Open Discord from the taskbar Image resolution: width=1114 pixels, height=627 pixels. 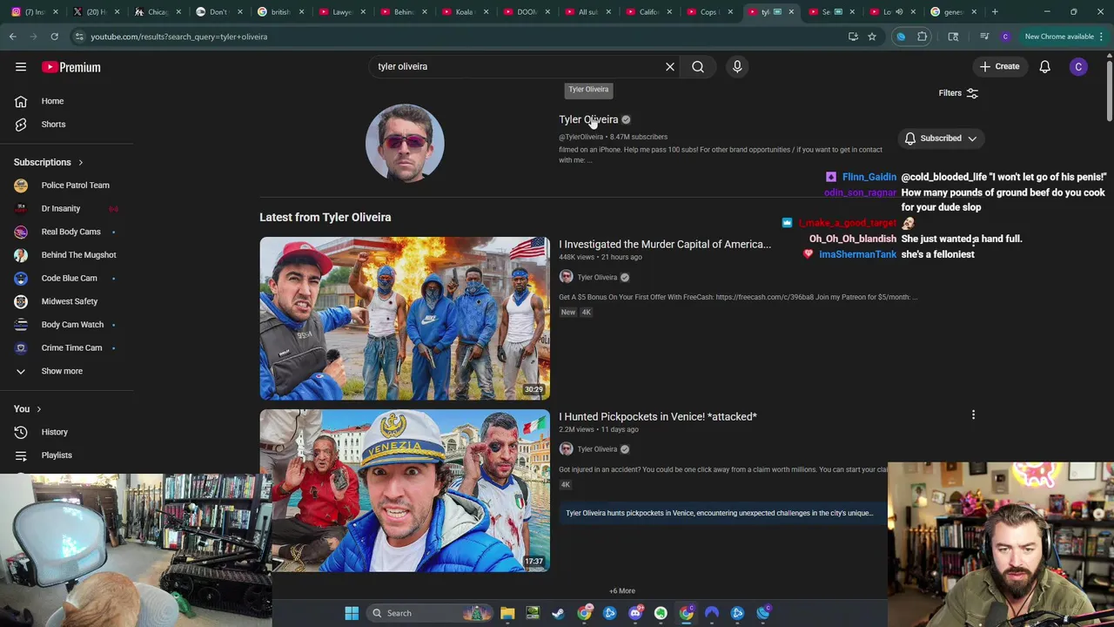(x=635, y=613)
